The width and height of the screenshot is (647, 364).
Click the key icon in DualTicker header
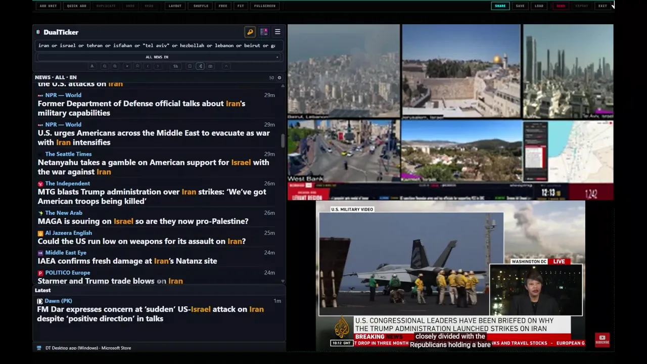click(x=250, y=32)
